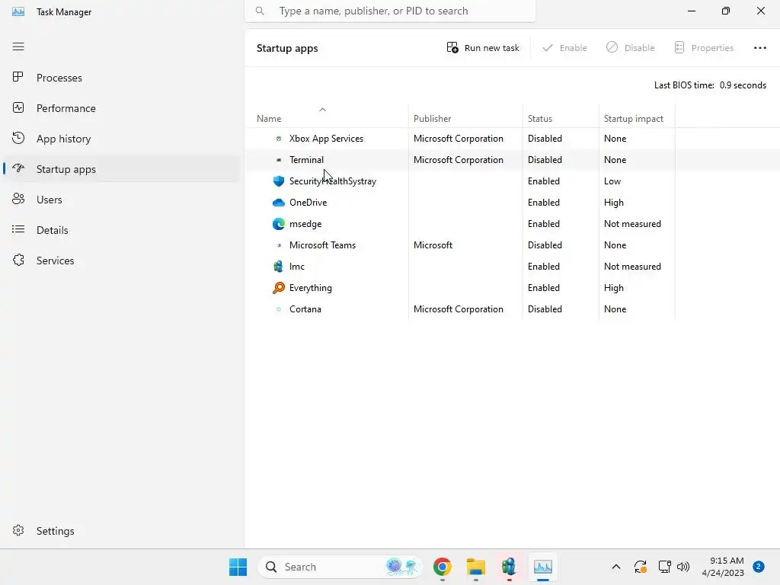Image resolution: width=780 pixels, height=585 pixels.
Task: Click the Processes grid icon in sidebar
Action: click(x=18, y=77)
